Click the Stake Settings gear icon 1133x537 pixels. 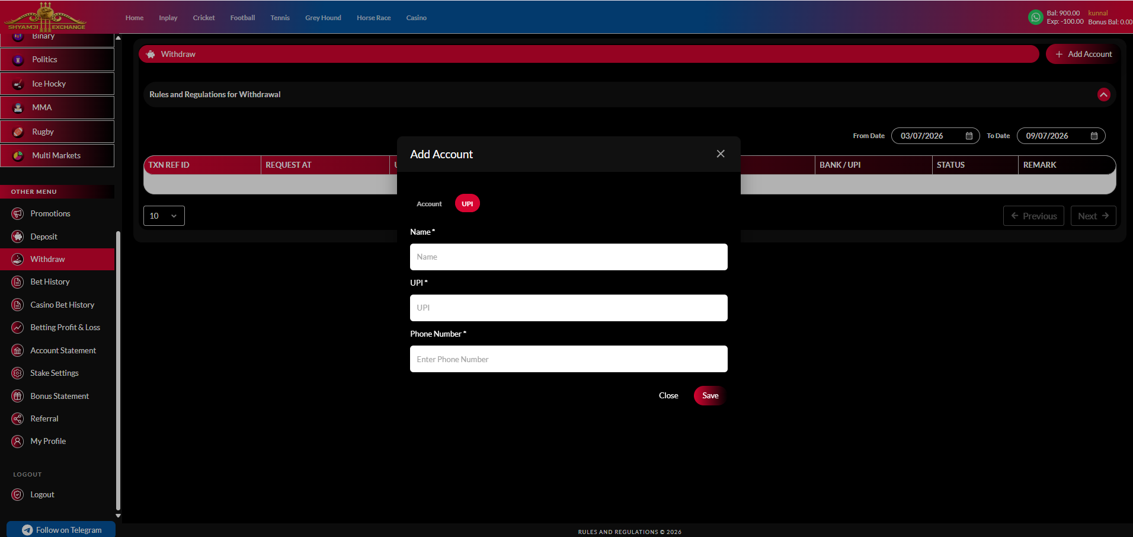(18, 373)
